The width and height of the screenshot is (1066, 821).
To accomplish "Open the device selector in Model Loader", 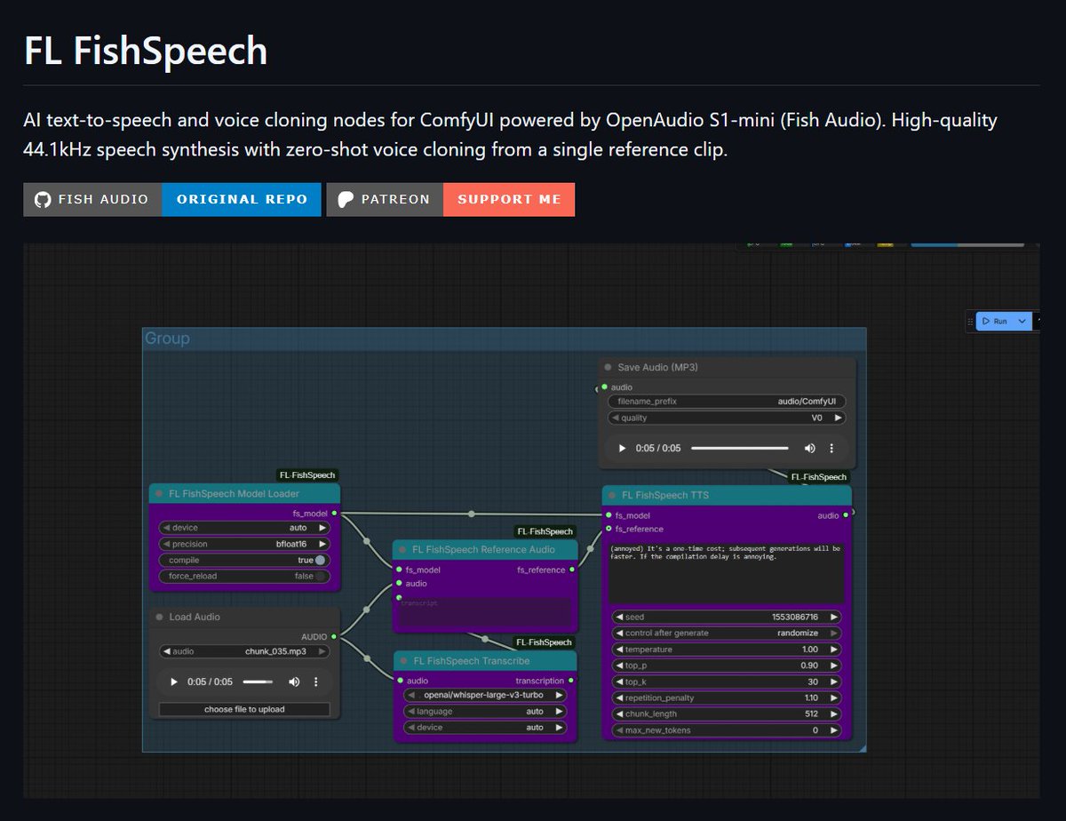I will click(x=244, y=527).
